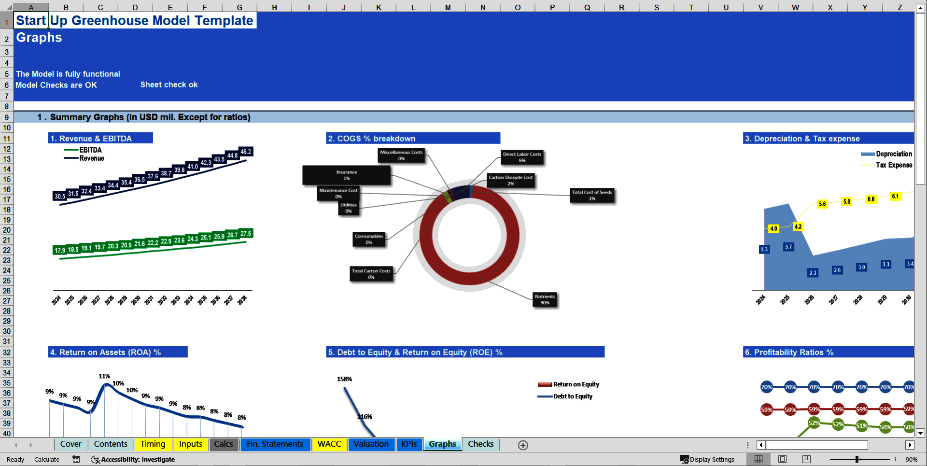Click the next sheet tab navigation arrow

tap(30, 445)
